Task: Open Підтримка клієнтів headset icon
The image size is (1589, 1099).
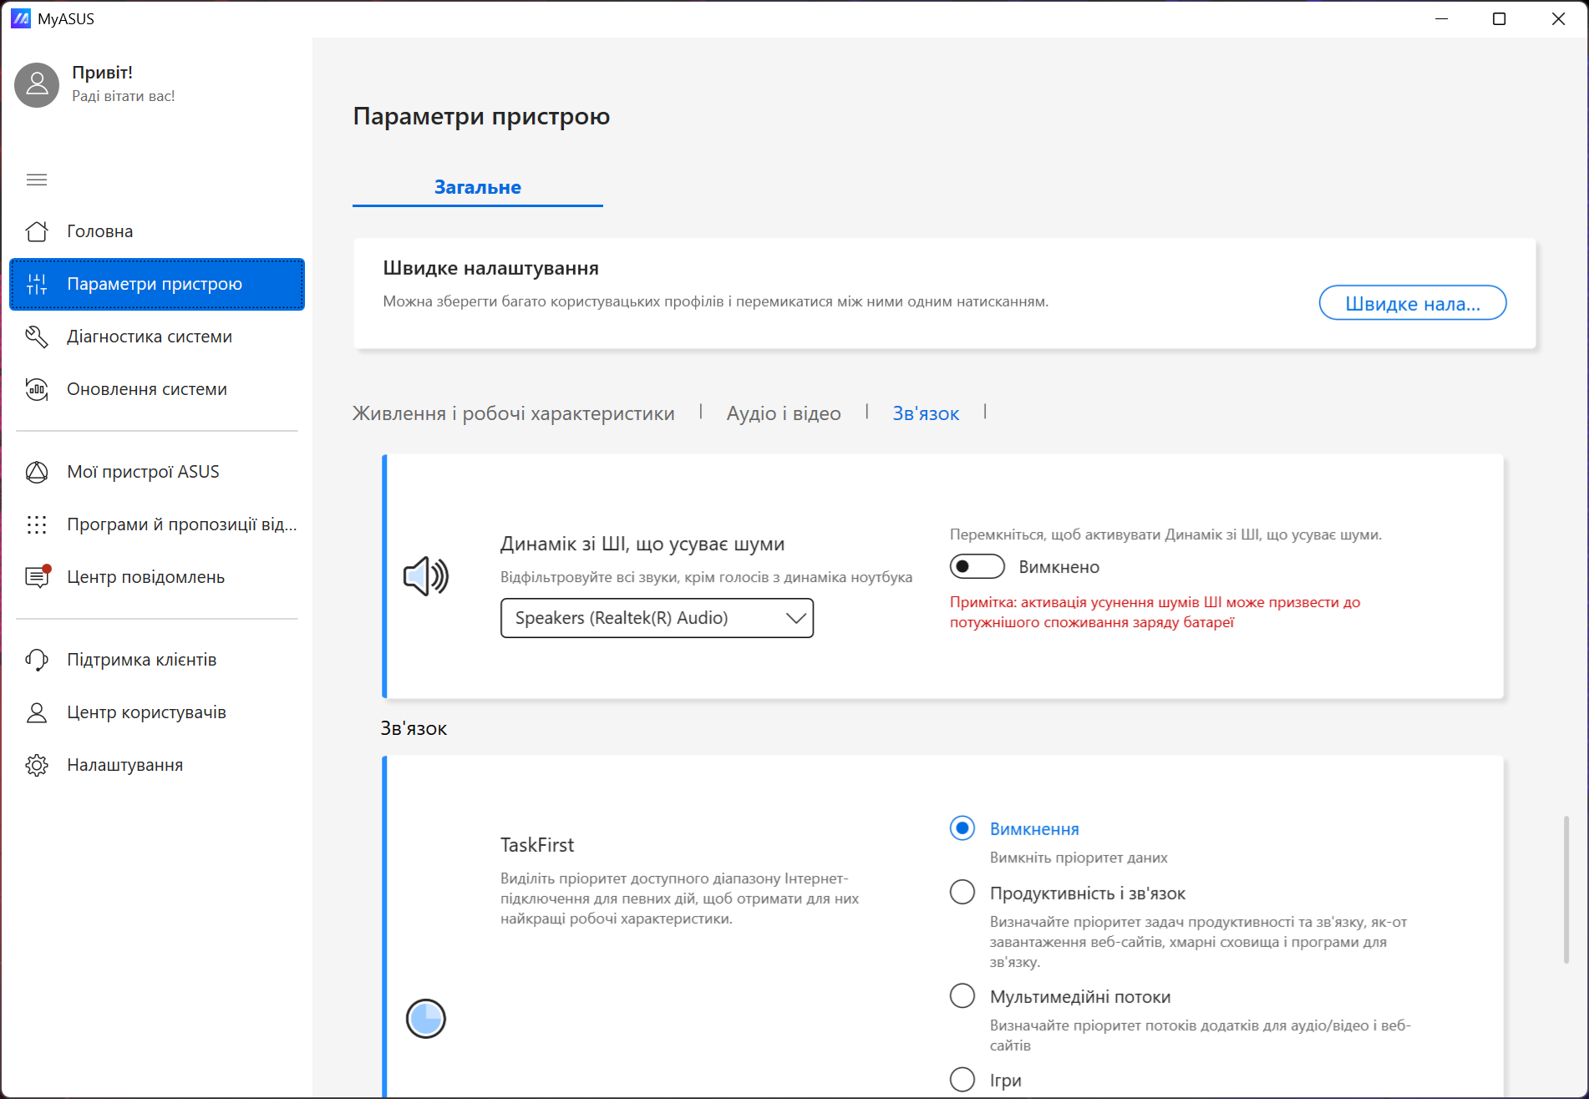Action: (37, 660)
